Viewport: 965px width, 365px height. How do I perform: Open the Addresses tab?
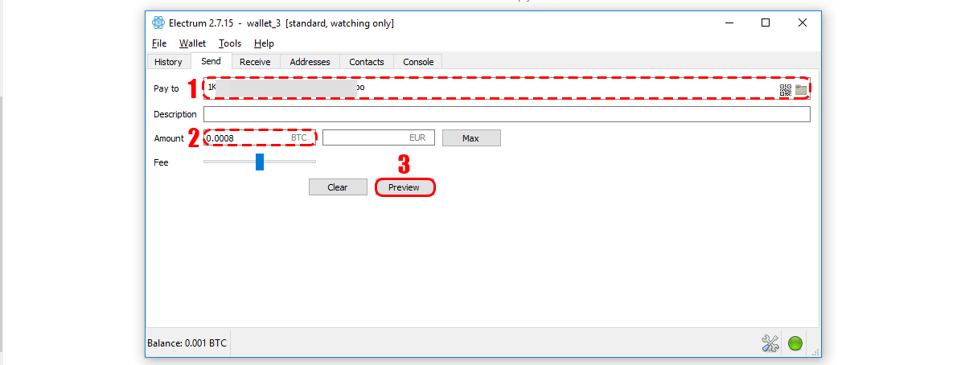coord(310,62)
